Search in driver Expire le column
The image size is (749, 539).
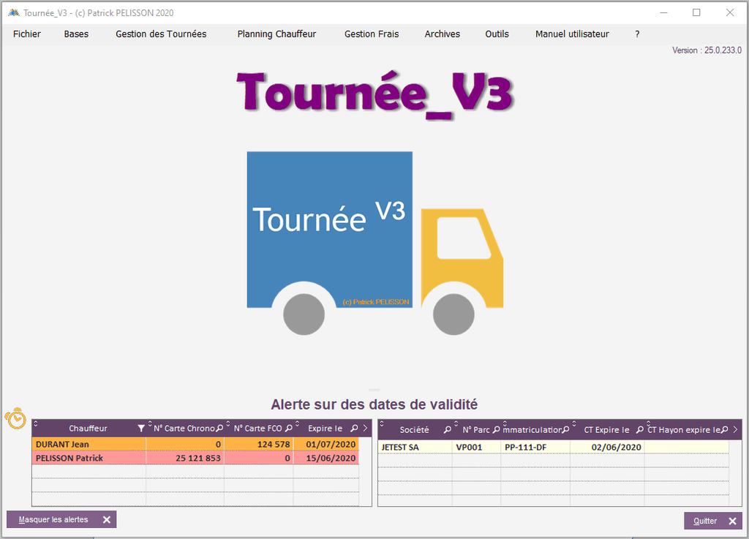click(x=354, y=429)
